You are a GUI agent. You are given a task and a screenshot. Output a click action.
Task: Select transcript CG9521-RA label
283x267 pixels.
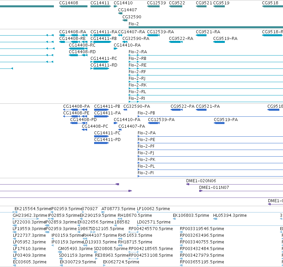[208, 32]
